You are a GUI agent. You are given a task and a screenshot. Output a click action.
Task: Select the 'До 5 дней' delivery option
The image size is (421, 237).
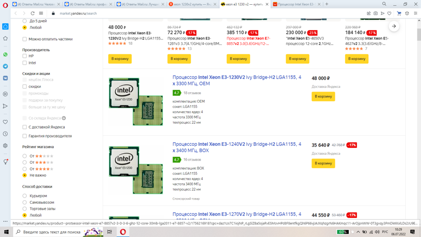[x=24, y=21]
